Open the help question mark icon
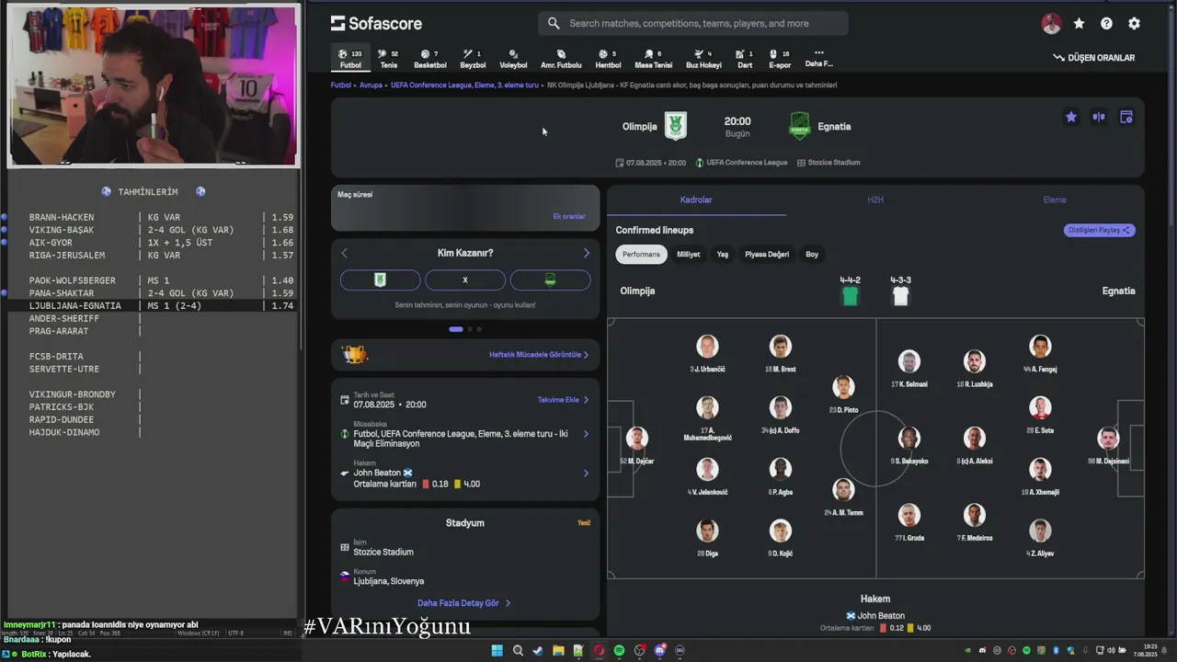The height and width of the screenshot is (662, 1177). point(1106,24)
